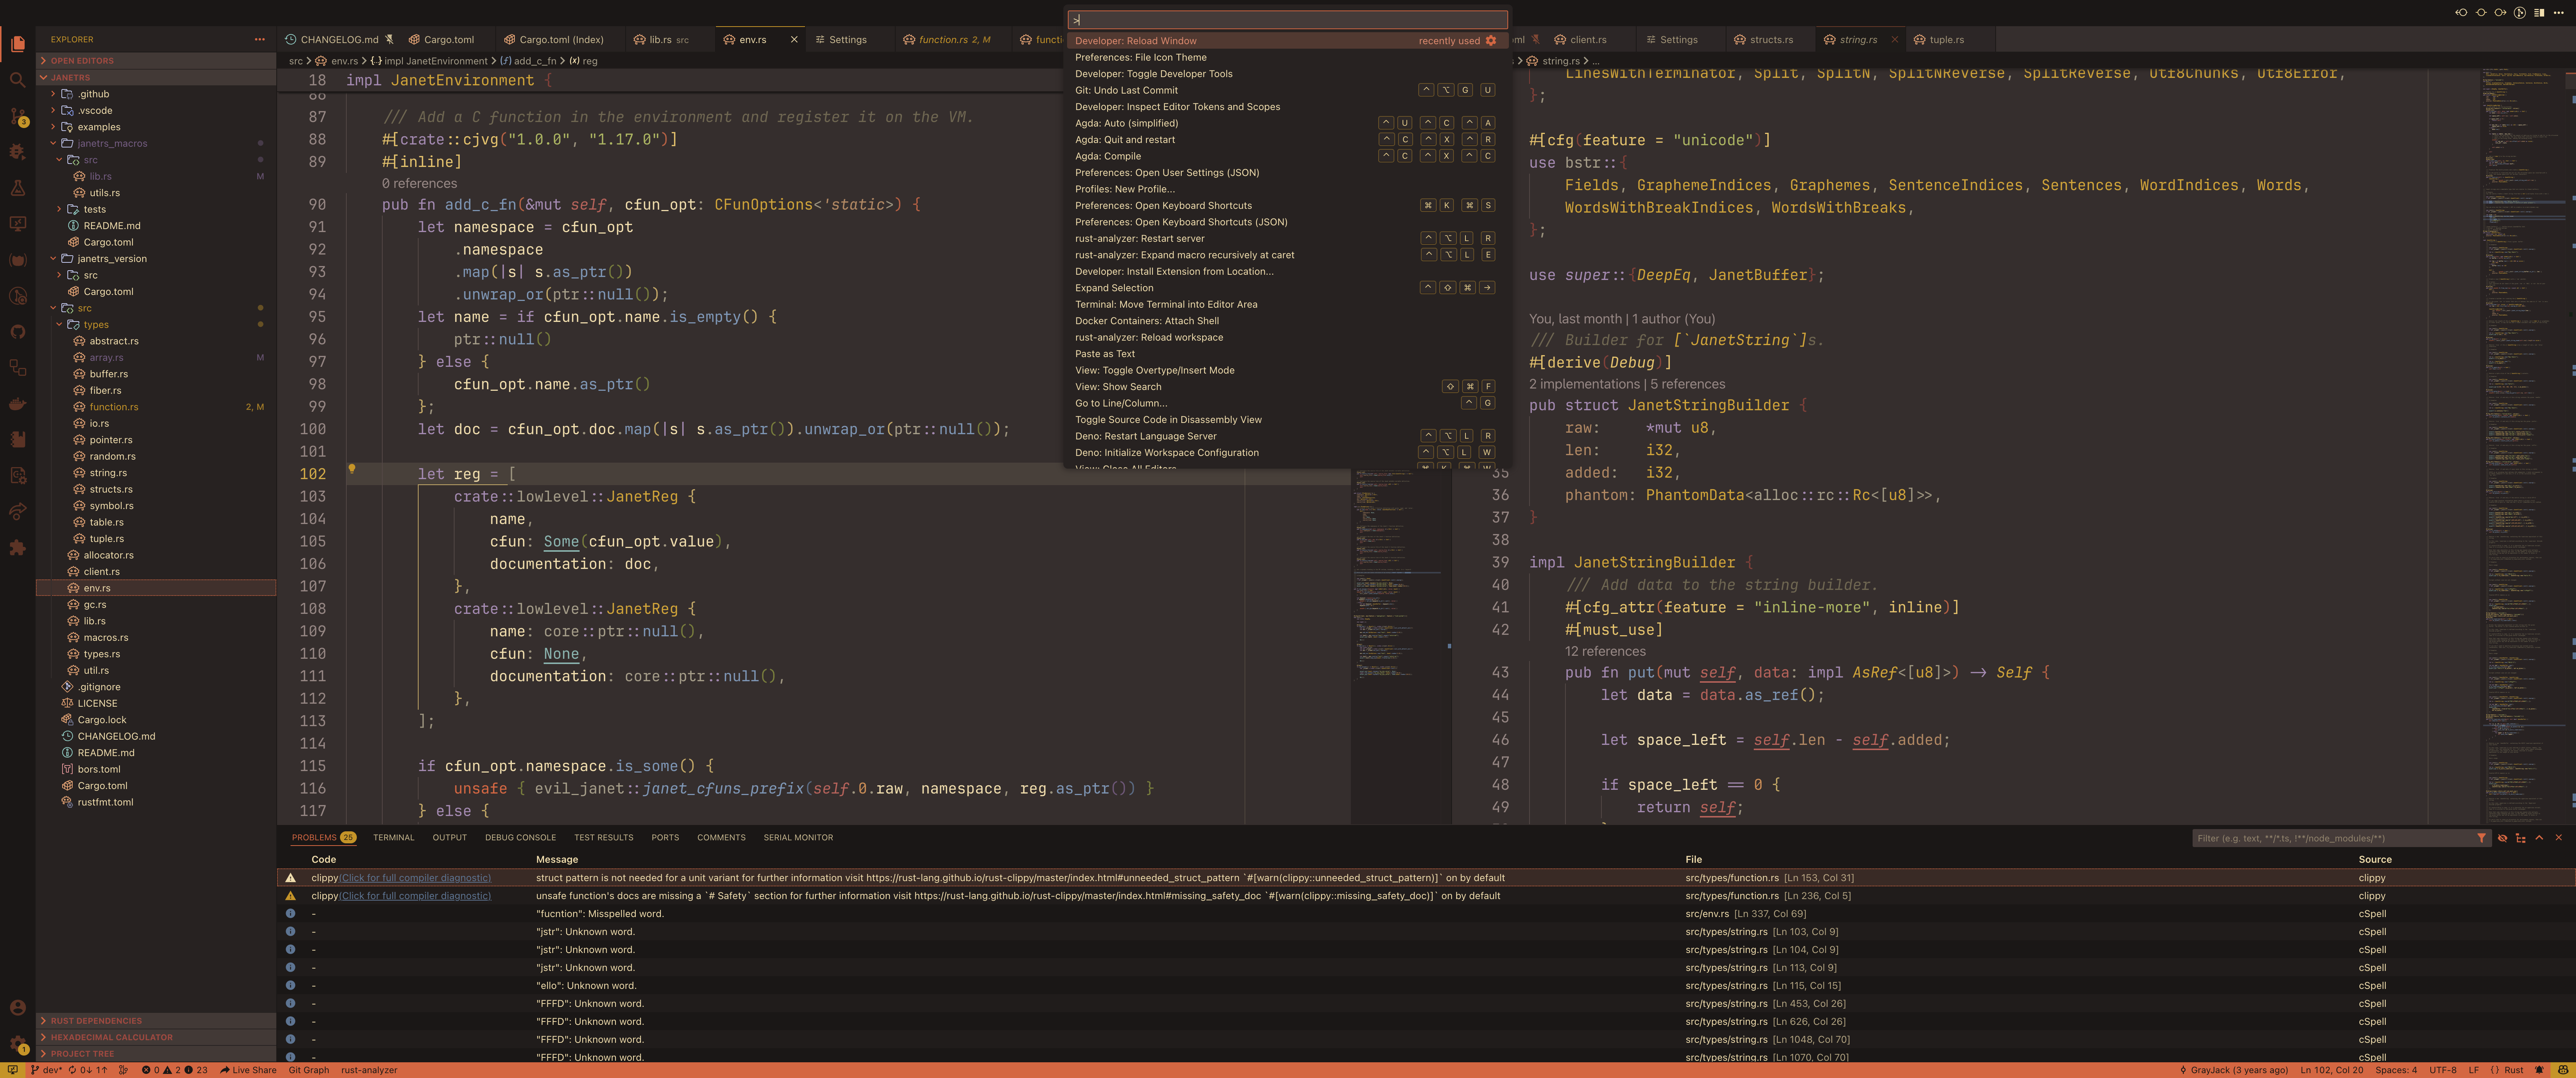Click gear icon next to Reload Window
This screenshot has width=2576, height=1078.
[x=1491, y=41]
